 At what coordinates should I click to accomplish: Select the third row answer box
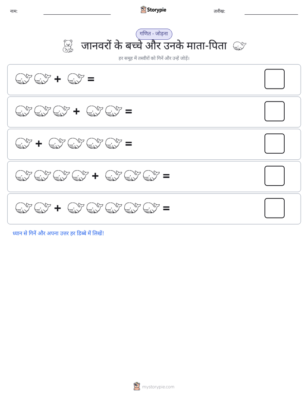coord(274,143)
